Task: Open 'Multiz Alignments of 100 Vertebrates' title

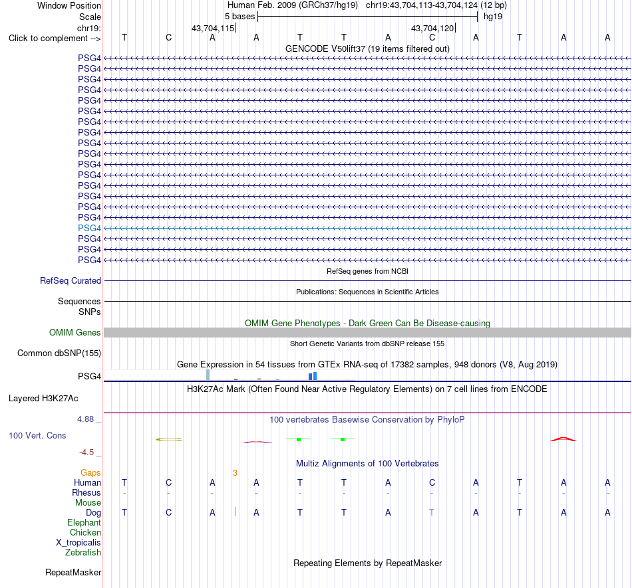Action: click(x=367, y=463)
